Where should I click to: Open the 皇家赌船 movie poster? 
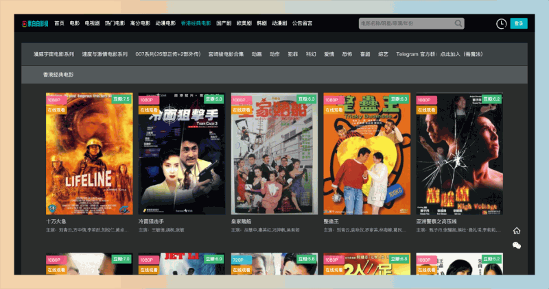coord(274,154)
